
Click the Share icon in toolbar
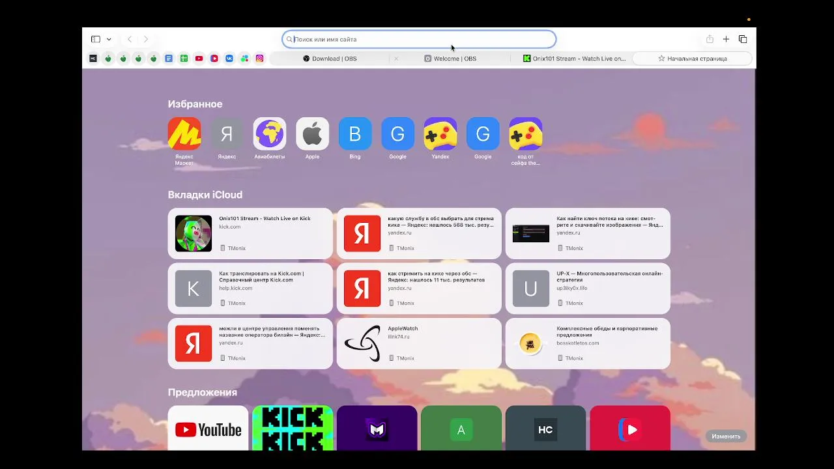point(710,39)
